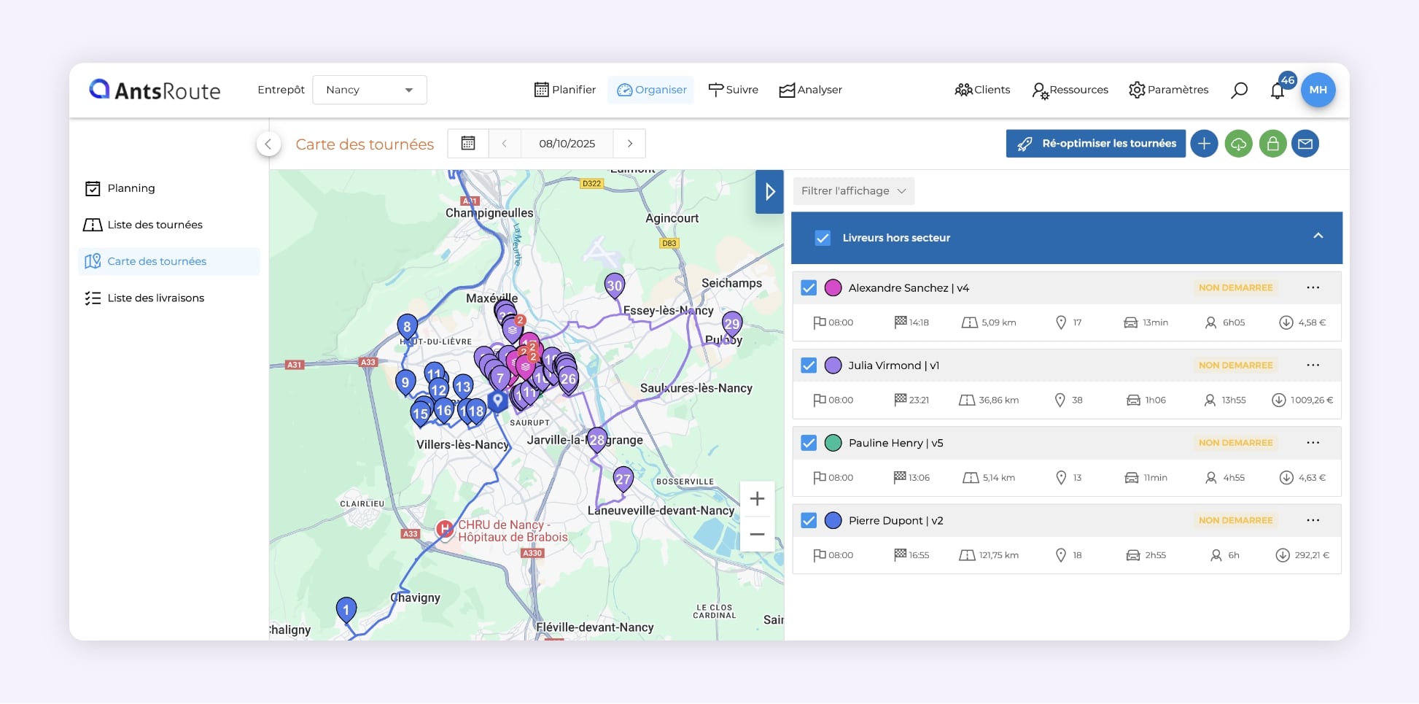Image resolution: width=1419 pixels, height=704 pixels.
Task: Go to the Planifier tab
Action: coord(565,90)
